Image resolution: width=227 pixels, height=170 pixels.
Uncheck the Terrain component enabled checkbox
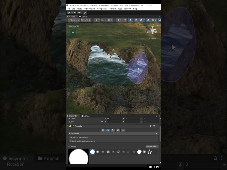73,126
